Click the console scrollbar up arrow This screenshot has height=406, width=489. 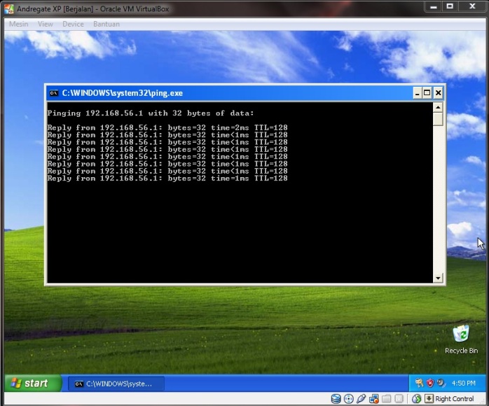coord(438,108)
